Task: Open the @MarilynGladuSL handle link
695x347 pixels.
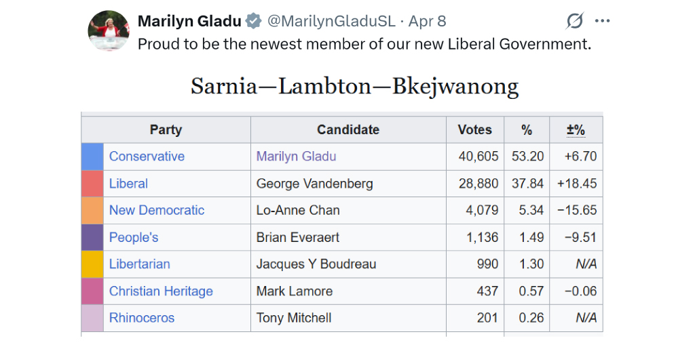Action: 331,21
